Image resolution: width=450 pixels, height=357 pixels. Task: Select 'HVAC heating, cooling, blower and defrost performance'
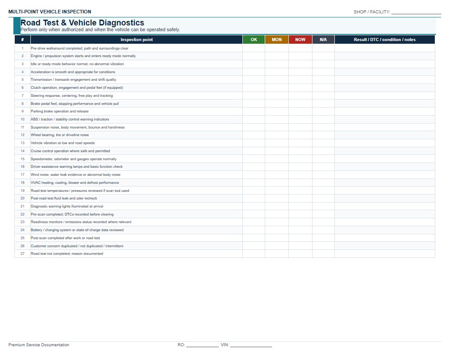coord(75,183)
